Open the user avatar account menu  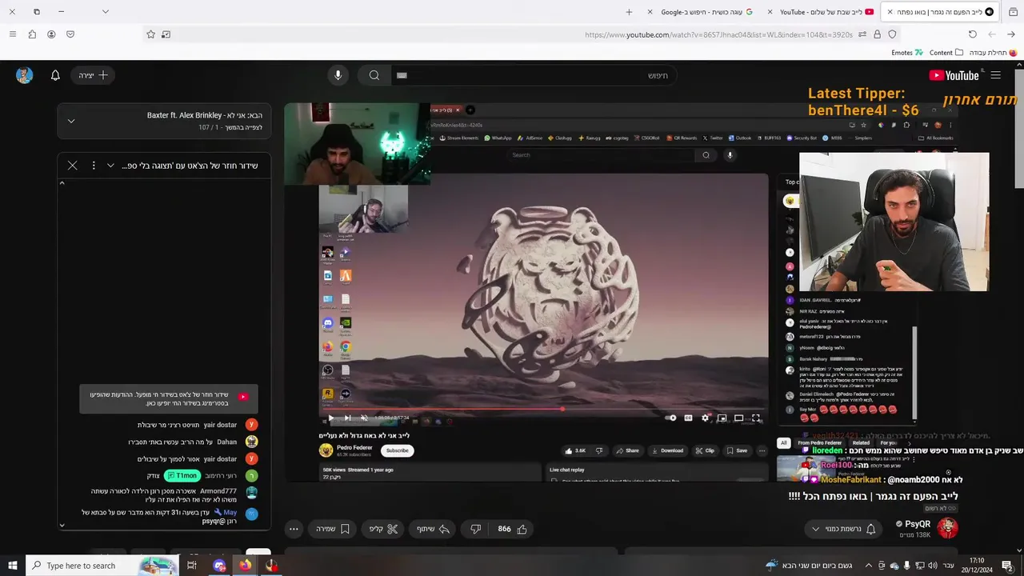click(x=25, y=75)
